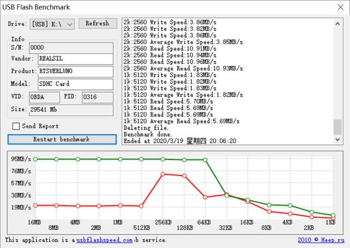350x248 pixels.
Task: Click the Refresh button
Action: click(97, 23)
